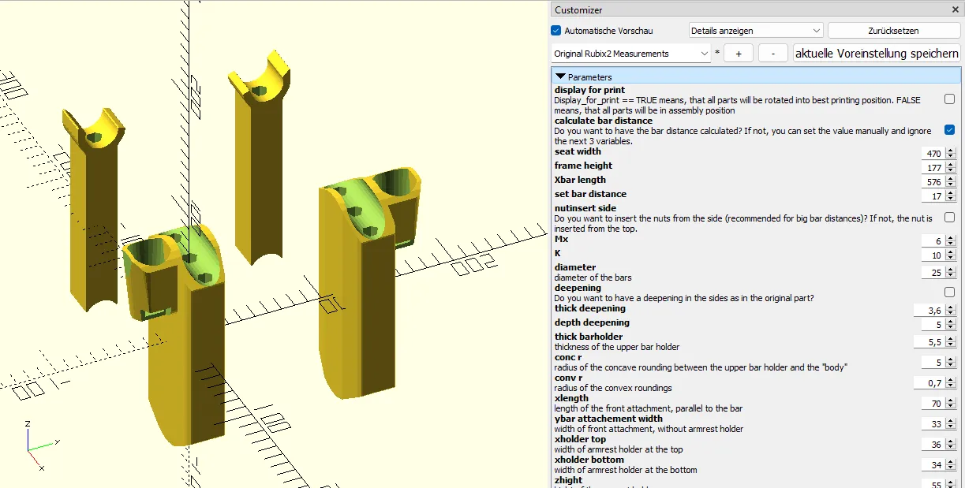Collapse the Parameters section
The image size is (965, 488).
point(561,76)
